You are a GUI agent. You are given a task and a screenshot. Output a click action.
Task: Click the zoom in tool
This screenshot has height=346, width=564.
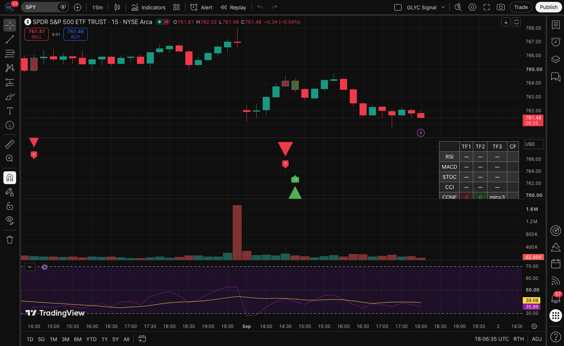pyautogui.click(x=10, y=158)
